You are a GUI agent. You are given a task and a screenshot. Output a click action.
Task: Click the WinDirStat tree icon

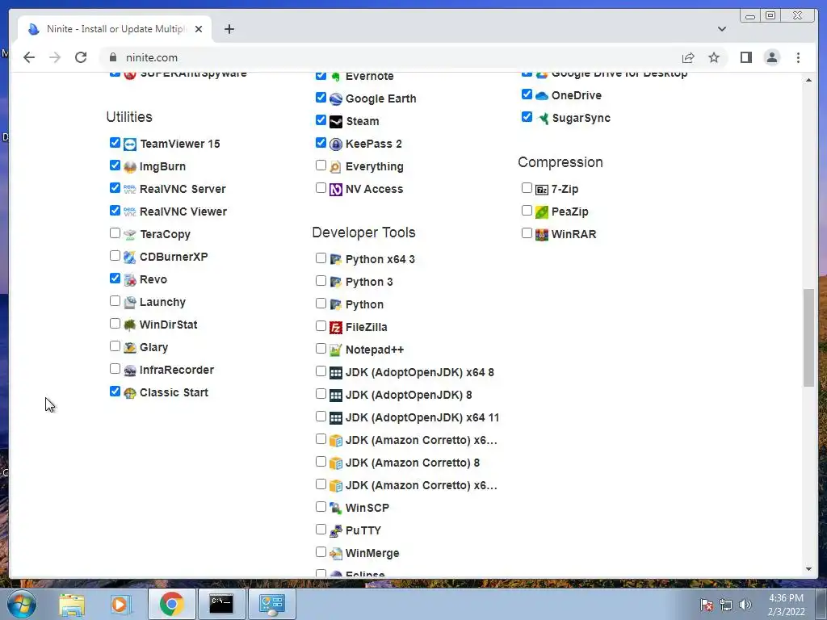(130, 325)
